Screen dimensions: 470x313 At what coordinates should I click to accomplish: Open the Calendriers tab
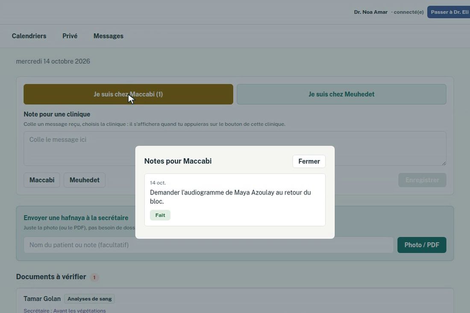(29, 36)
